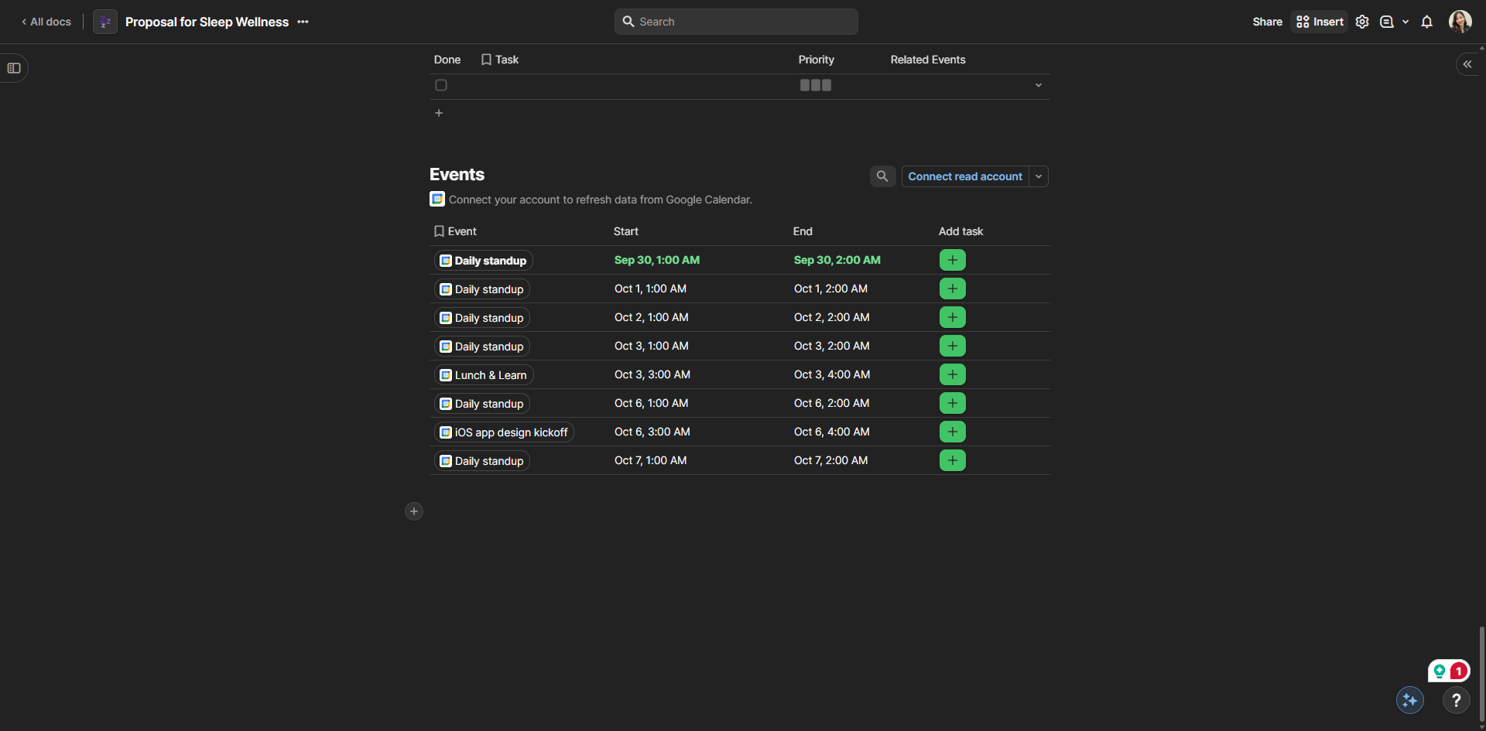
Task: Add task for Sep 30 Daily standup
Action: [952, 260]
